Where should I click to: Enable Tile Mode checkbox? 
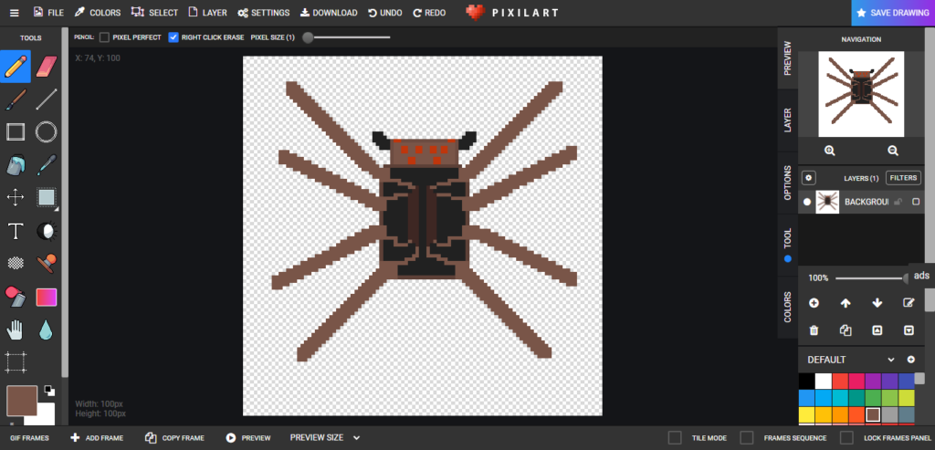(675, 438)
